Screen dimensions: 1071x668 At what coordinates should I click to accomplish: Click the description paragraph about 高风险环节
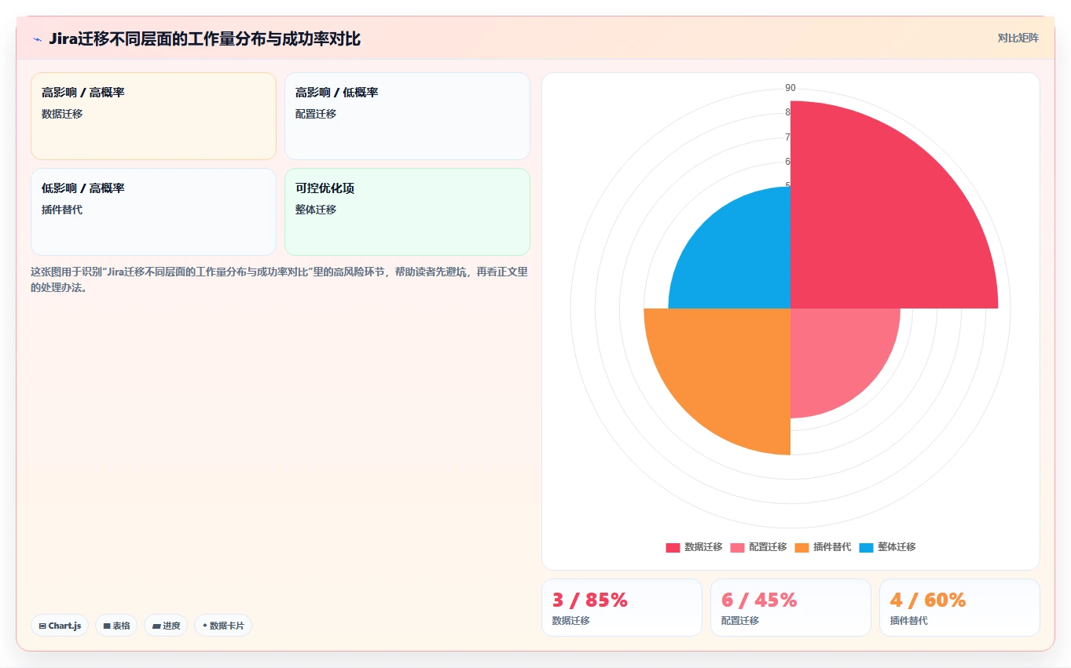(x=279, y=279)
